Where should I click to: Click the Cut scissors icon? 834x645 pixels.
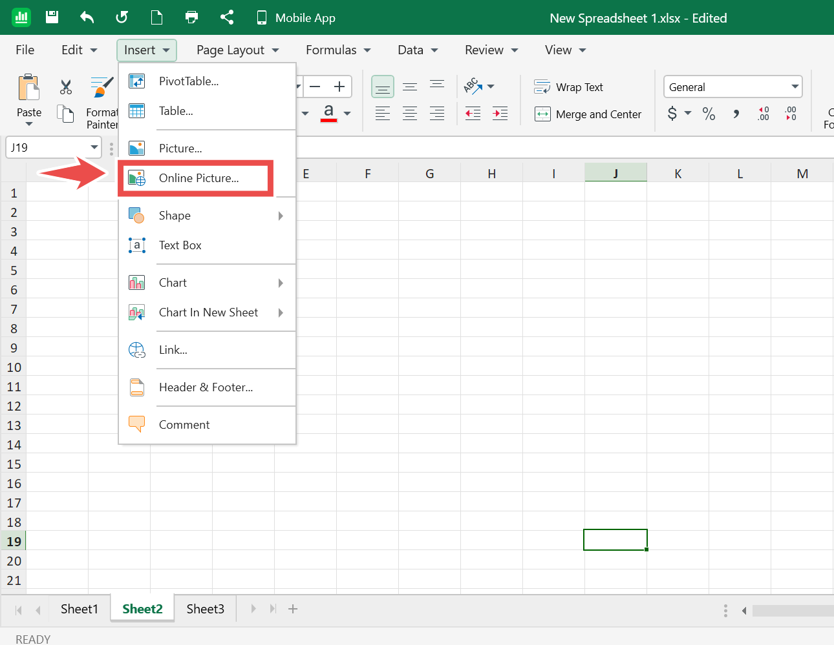tap(65, 87)
